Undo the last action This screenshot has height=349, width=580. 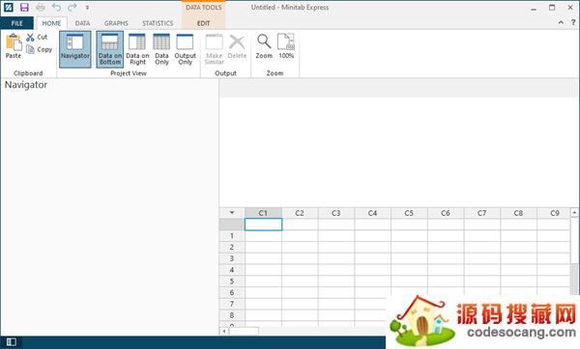[x=56, y=7]
